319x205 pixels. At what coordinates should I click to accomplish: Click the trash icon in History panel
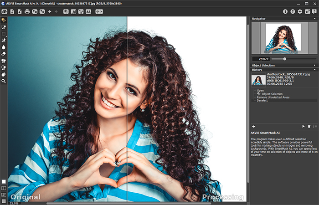coord(309,126)
